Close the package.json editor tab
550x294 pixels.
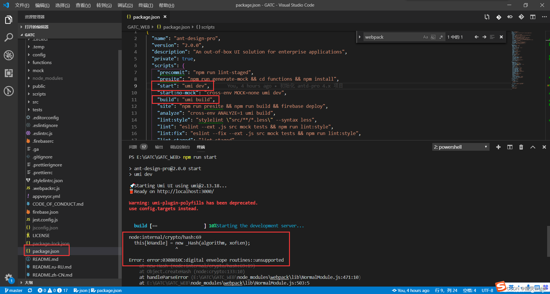coord(165,17)
